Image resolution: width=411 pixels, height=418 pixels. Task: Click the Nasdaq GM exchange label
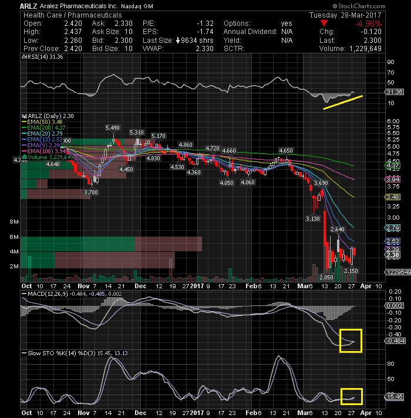(137, 6)
